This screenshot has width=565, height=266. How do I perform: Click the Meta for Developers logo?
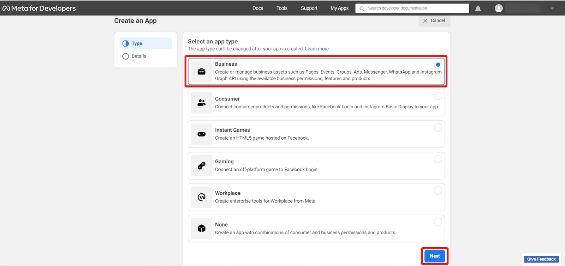39,8
